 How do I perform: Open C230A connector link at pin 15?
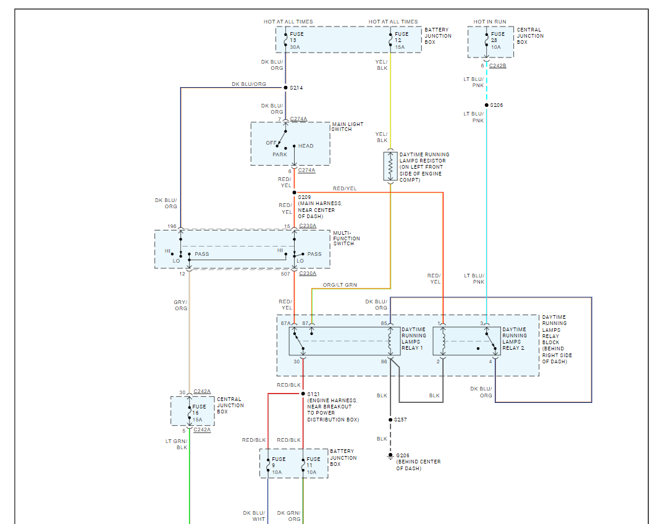pos(308,226)
